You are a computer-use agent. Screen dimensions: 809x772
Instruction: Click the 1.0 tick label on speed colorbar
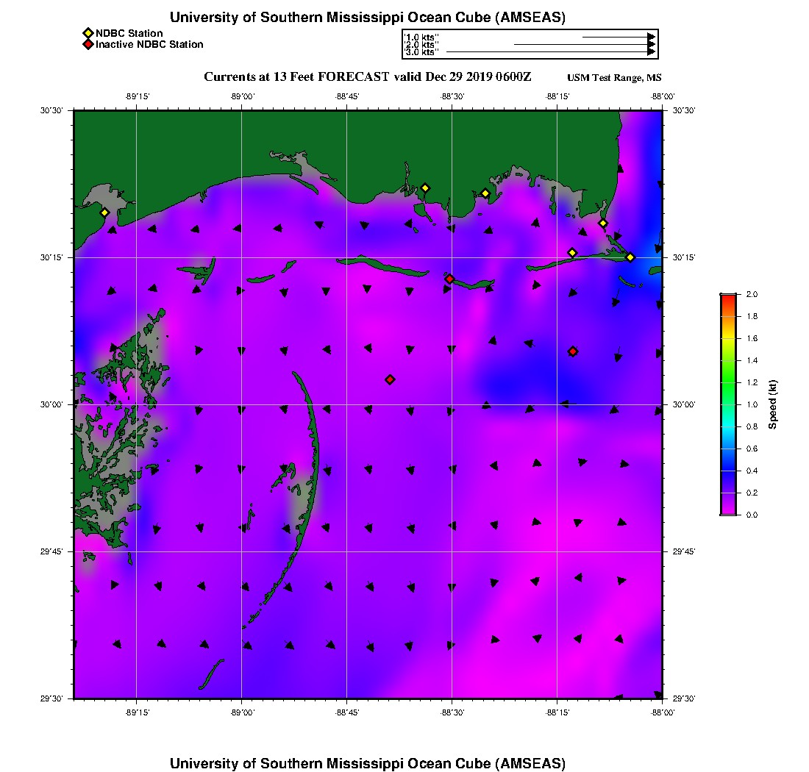752,404
